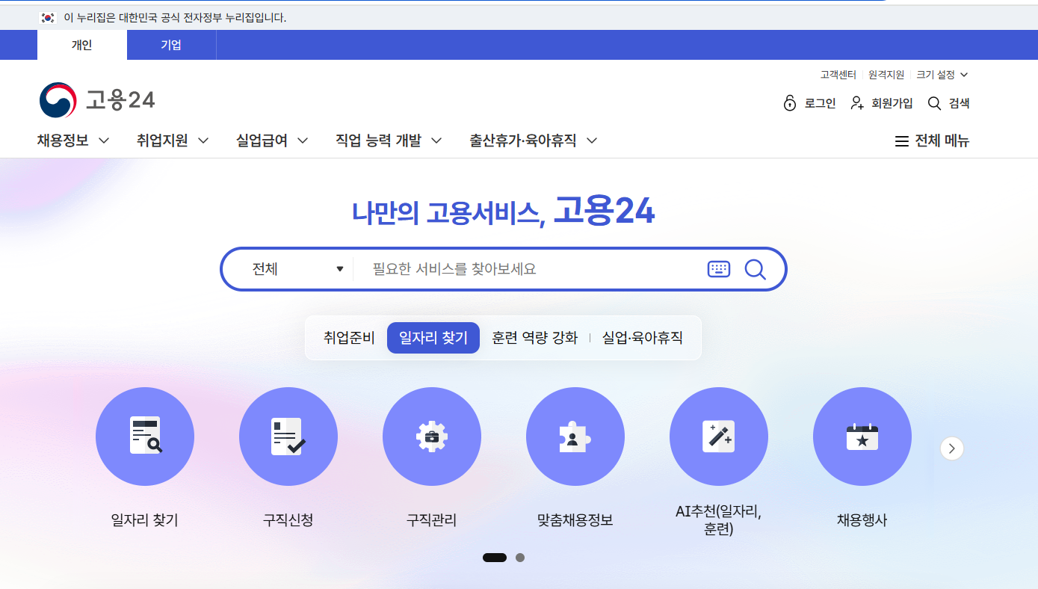Select the first carousel page indicator
Viewport: 1038px width, 589px height.
point(495,558)
